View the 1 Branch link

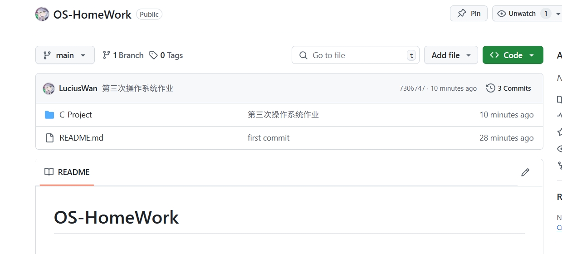pyautogui.click(x=123, y=55)
